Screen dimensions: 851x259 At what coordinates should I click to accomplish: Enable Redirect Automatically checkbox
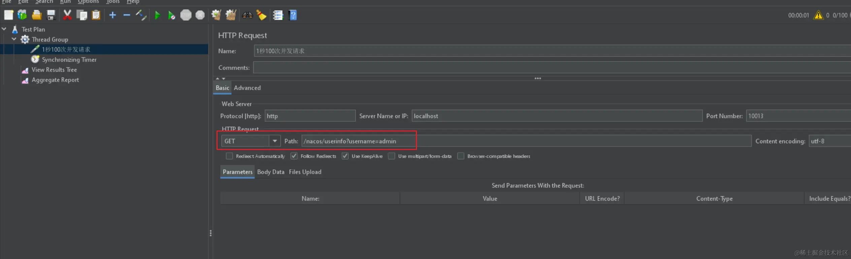[229, 156]
